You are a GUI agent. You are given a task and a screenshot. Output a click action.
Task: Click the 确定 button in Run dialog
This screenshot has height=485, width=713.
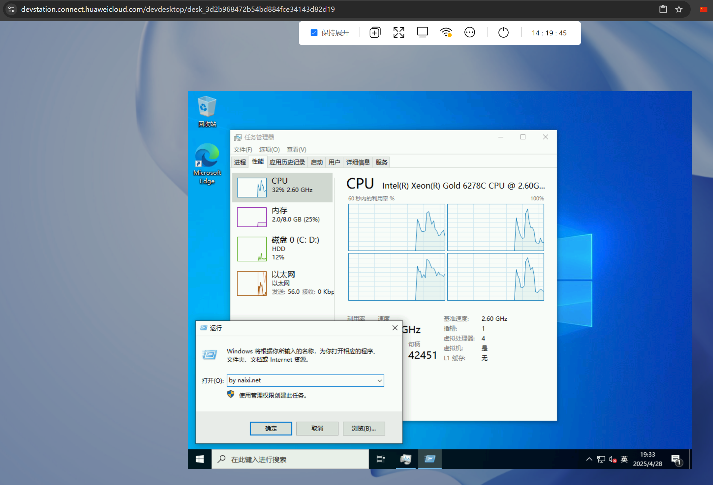pyautogui.click(x=271, y=429)
